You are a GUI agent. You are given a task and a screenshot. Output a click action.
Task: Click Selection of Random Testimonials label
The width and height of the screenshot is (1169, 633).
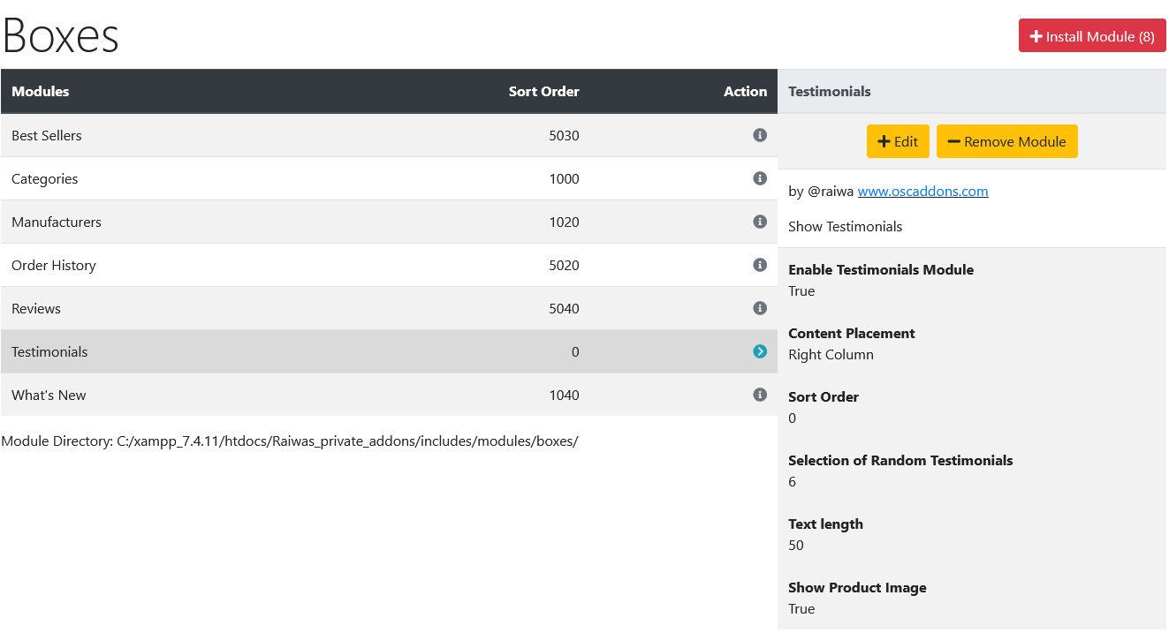[900, 460]
